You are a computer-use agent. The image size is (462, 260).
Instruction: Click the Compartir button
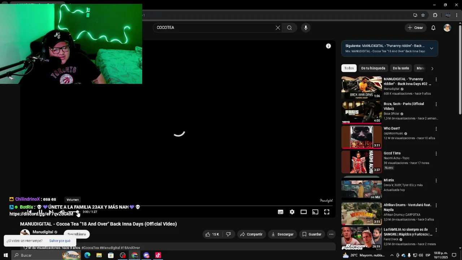click(251, 234)
